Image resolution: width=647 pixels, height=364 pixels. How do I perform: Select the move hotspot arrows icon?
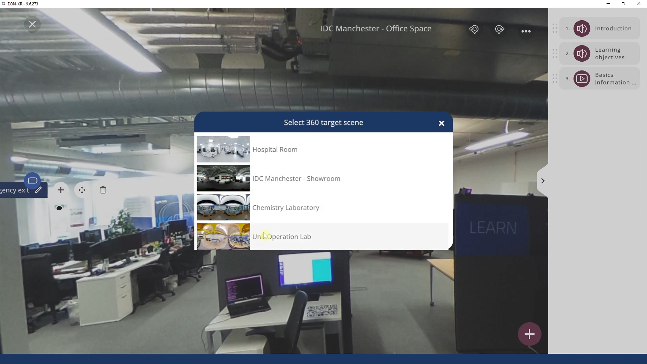[x=82, y=190]
